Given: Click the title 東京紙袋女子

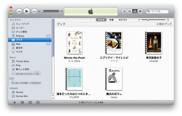Looking at the screenshot, I should 154,58.
